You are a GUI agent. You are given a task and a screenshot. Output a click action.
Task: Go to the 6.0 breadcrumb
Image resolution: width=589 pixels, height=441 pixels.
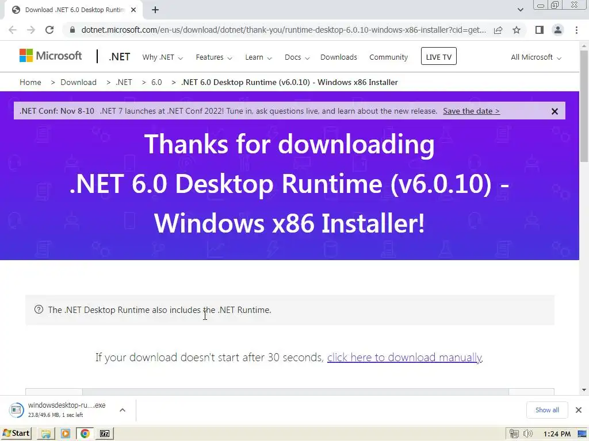156,83
